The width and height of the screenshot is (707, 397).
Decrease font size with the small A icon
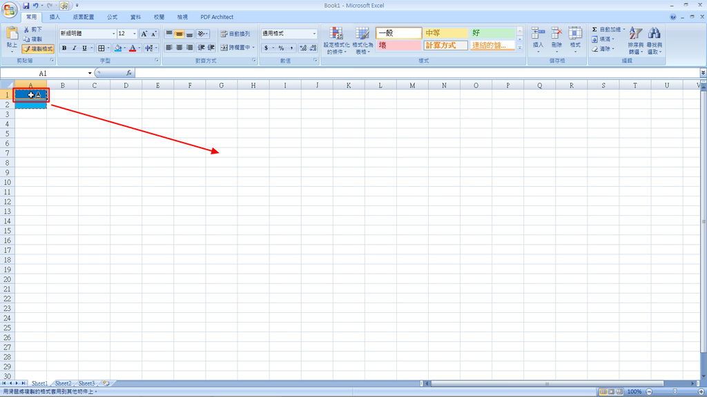(154, 34)
